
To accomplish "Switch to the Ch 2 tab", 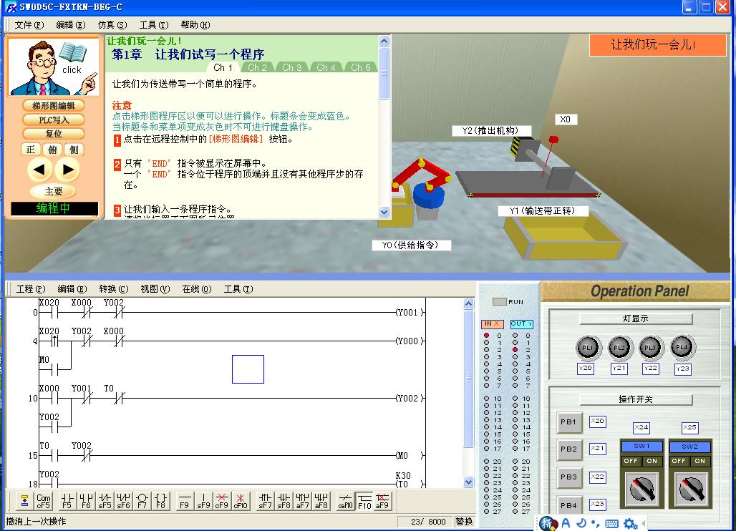I will (257, 67).
